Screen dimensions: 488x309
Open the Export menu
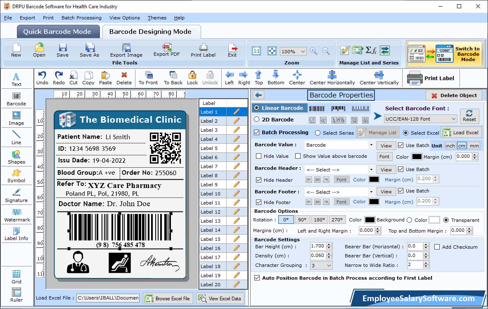tap(27, 18)
